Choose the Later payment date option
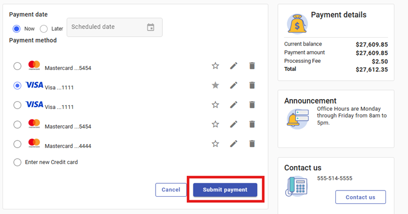The image size is (408, 214). pyautogui.click(x=44, y=29)
